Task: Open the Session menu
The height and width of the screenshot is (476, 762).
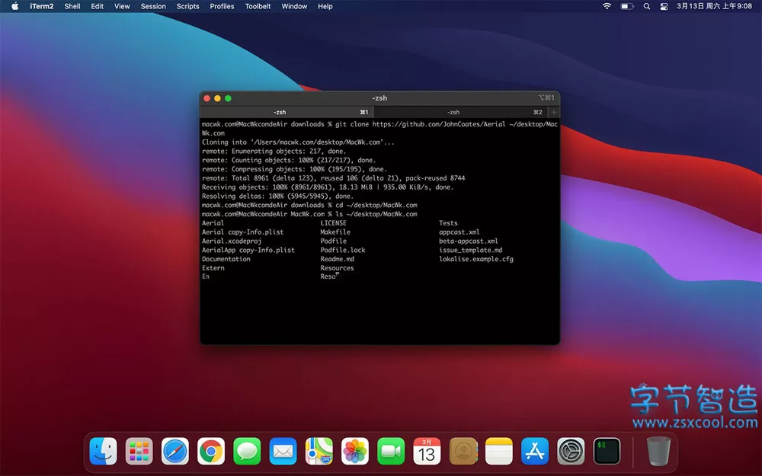Action: click(153, 6)
